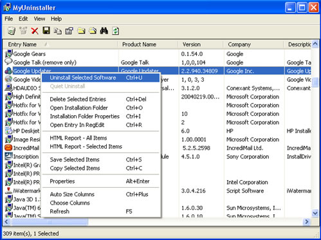Click the red X Delete Entries toolbar icon
The width and height of the screenshot is (321, 240).
coord(35,31)
